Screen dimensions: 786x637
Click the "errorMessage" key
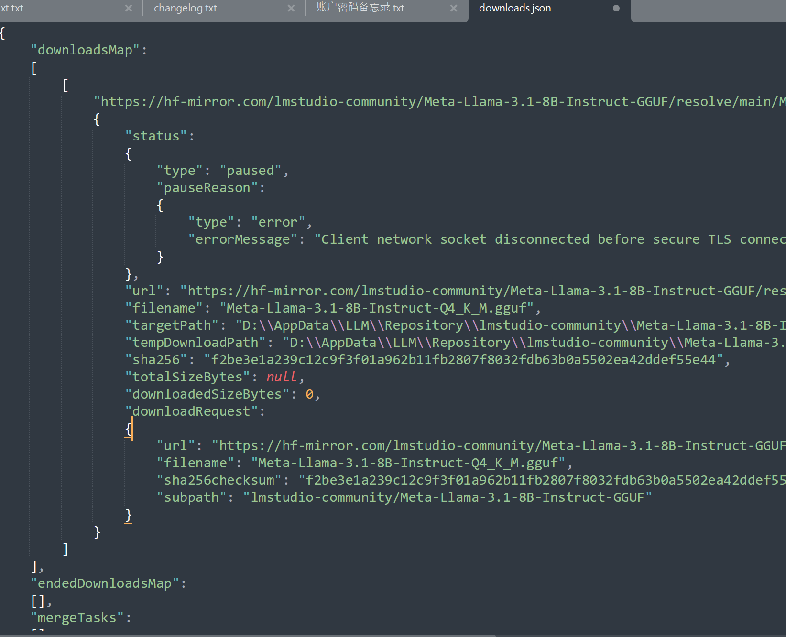pyautogui.click(x=243, y=239)
